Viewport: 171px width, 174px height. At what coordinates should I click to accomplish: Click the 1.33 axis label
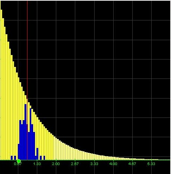pos(37,164)
